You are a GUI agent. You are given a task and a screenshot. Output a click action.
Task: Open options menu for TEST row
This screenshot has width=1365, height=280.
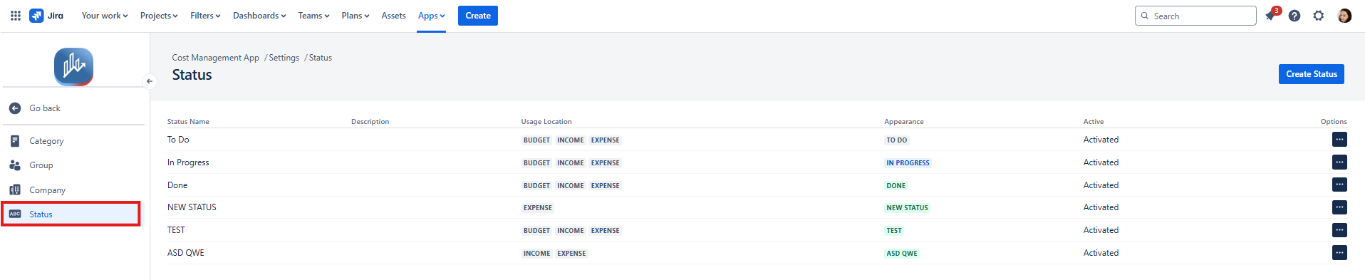(x=1339, y=230)
